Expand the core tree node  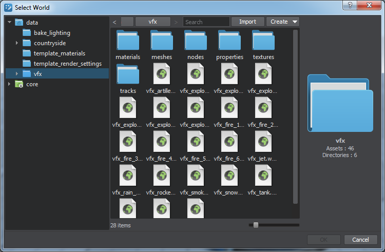10,84
